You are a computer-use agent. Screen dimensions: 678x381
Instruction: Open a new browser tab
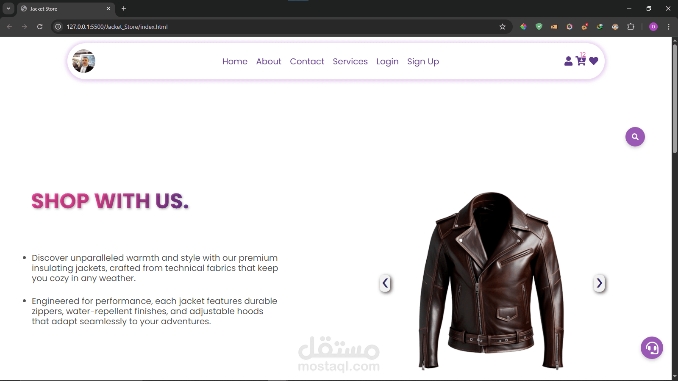point(123,8)
